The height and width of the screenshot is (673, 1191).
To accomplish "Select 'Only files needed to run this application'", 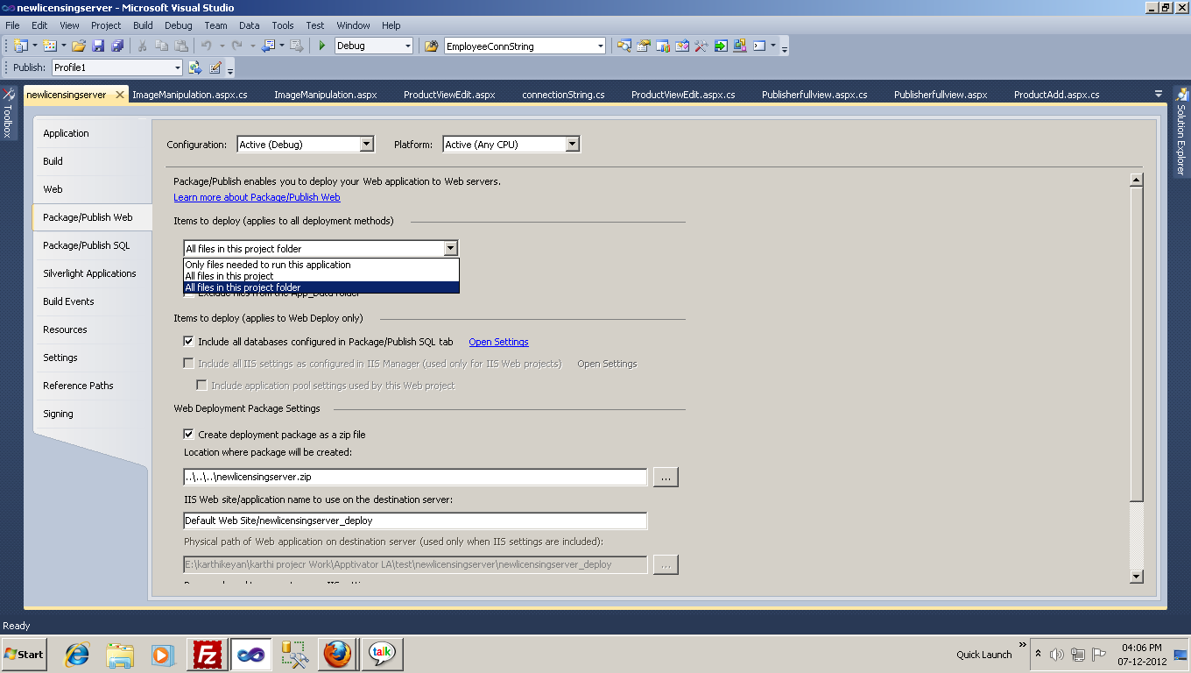I will (321, 265).
